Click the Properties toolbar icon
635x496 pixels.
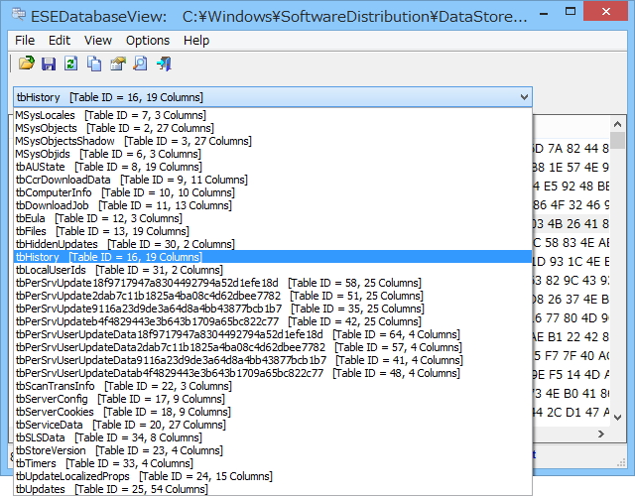tap(117, 63)
